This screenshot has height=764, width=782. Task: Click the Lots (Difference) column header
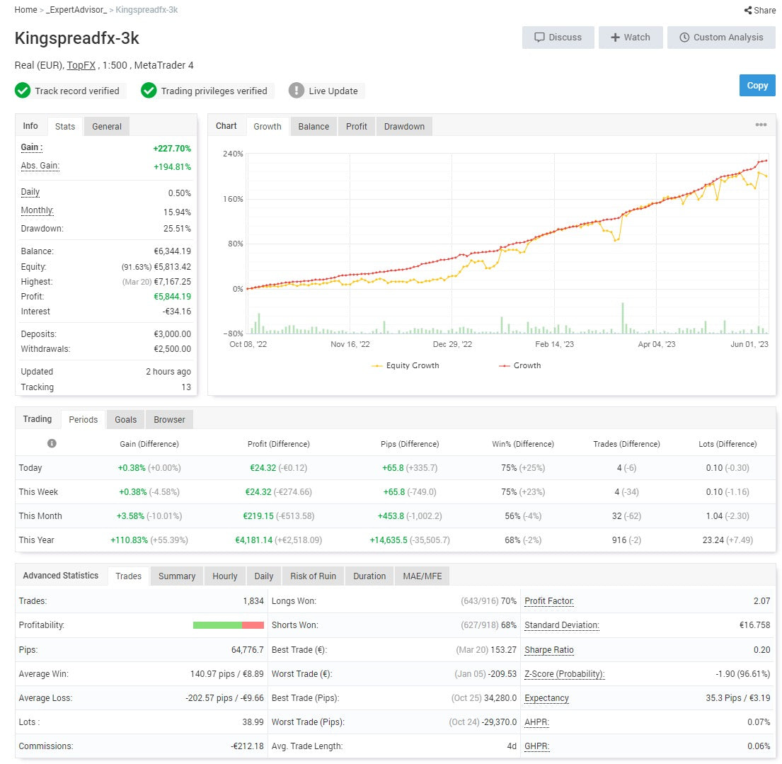click(728, 444)
